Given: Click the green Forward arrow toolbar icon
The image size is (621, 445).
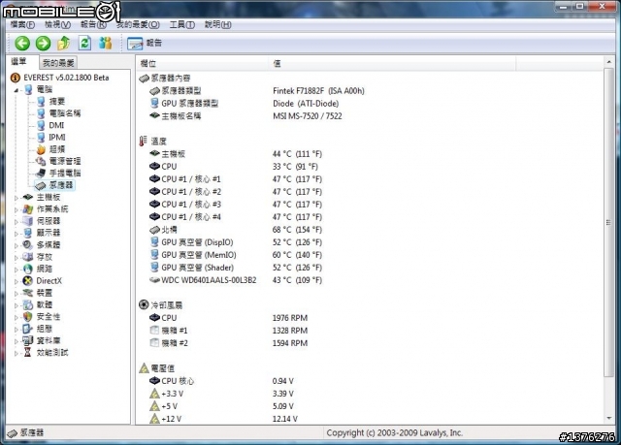Looking at the screenshot, I should point(43,43).
